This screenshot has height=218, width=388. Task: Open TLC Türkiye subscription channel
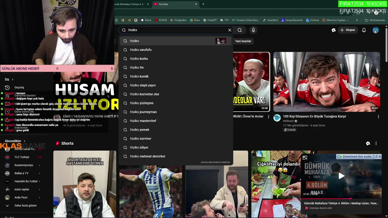click(22, 157)
